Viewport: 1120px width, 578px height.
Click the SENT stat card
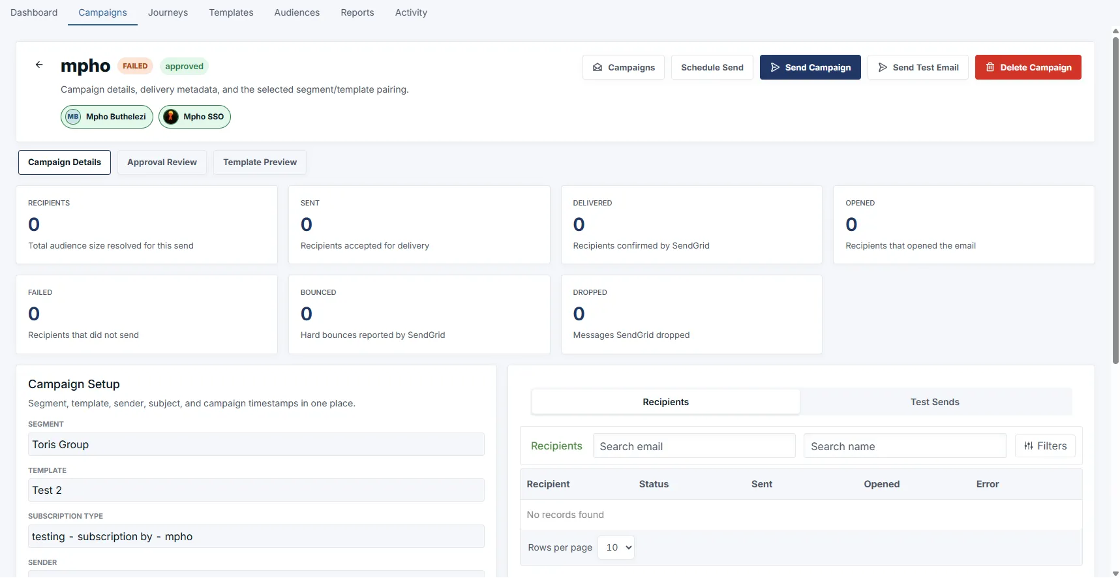[x=419, y=225]
